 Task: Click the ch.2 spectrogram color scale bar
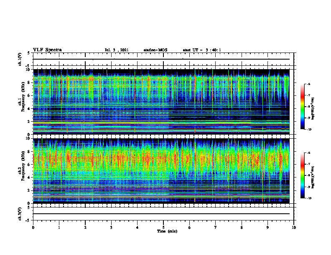click(302, 175)
